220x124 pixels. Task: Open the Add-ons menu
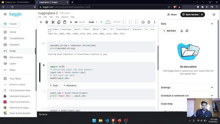[x=65, y=17]
